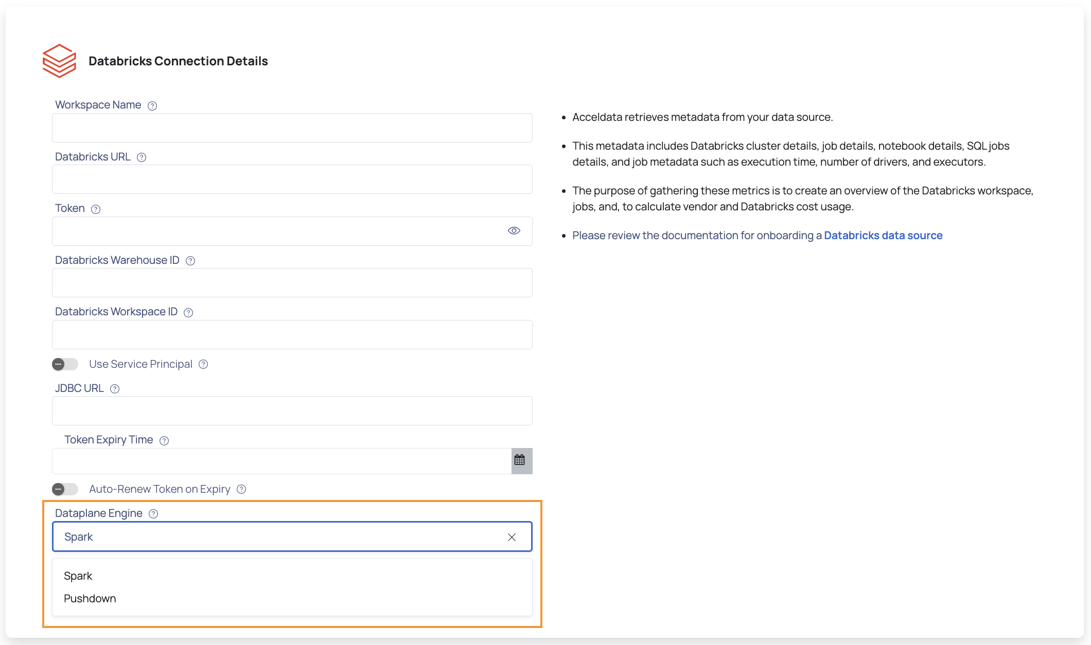
Task: Open the Databricks data source documentation link
Action: [x=883, y=236]
